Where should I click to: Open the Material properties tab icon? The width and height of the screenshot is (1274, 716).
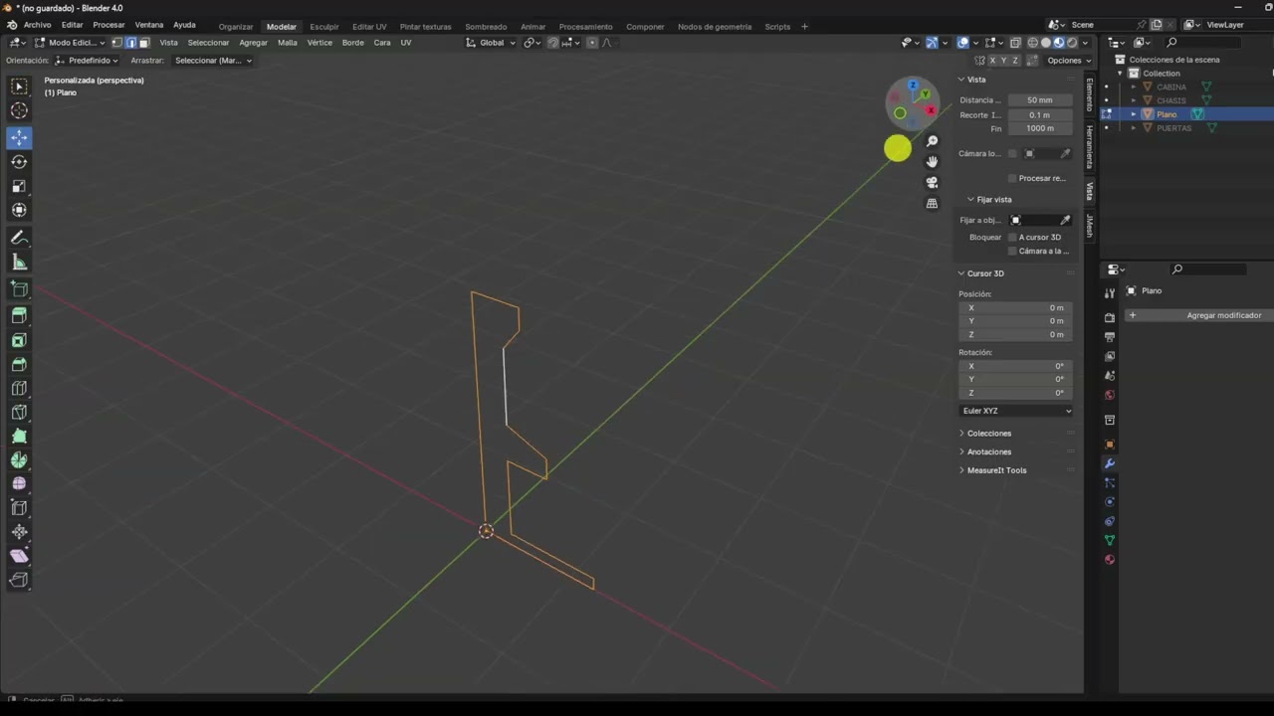[x=1110, y=560]
